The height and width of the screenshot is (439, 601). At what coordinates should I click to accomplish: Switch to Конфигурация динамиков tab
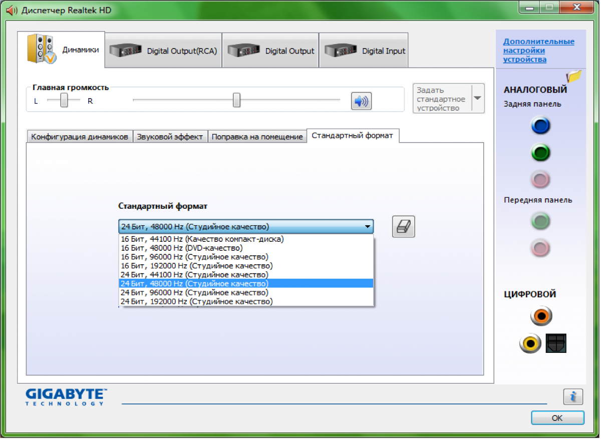point(80,137)
